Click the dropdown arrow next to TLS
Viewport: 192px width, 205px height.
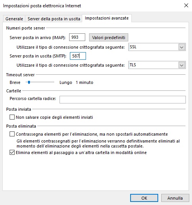182,65
